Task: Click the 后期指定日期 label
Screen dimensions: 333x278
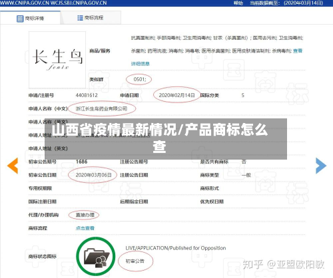Action: coord(134,202)
